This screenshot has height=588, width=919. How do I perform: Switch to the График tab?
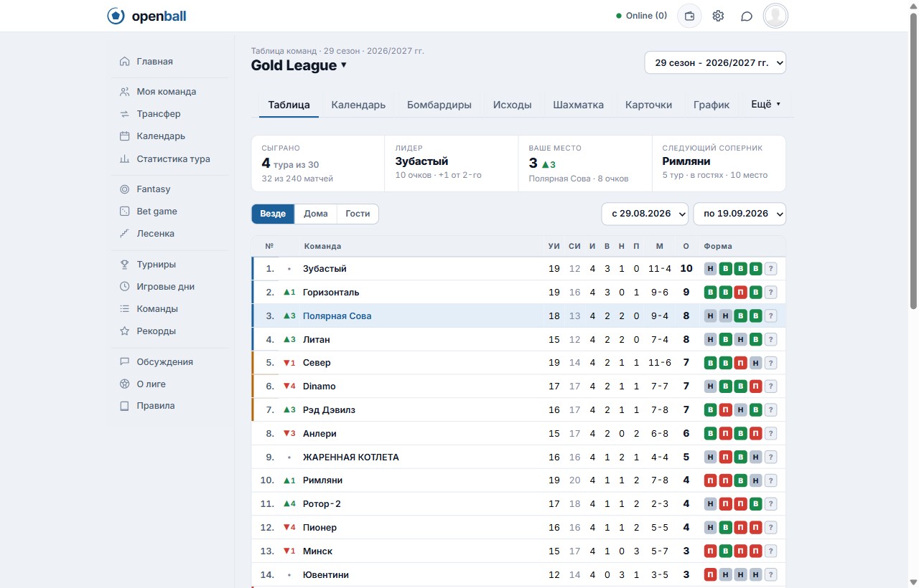tap(712, 105)
